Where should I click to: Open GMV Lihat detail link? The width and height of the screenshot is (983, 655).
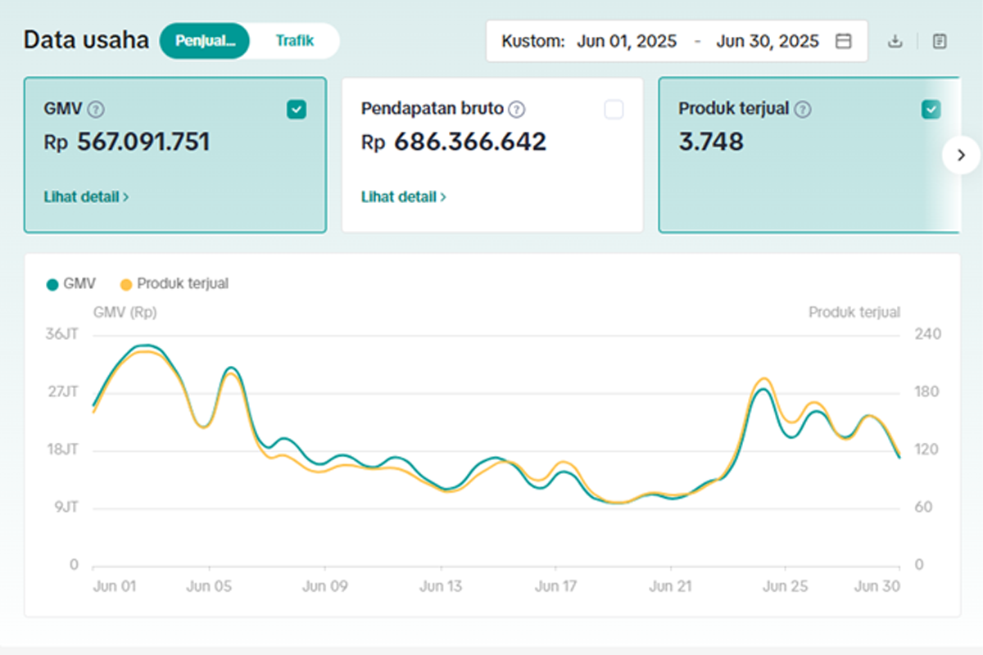tap(86, 197)
